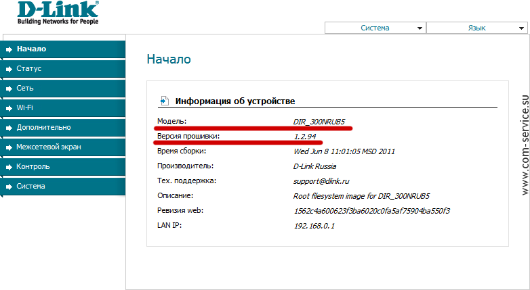The image size is (530, 290).
Task: Go to the Сеть sidebar section
Action: point(63,89)
